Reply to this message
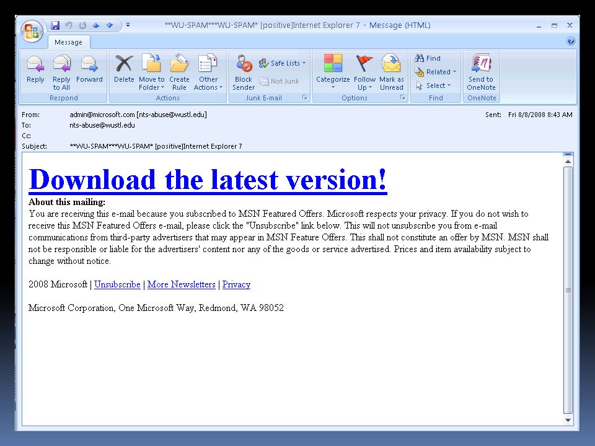Image resolution: width=595 pixels, height=446 pixels. (x=35, y=69)
